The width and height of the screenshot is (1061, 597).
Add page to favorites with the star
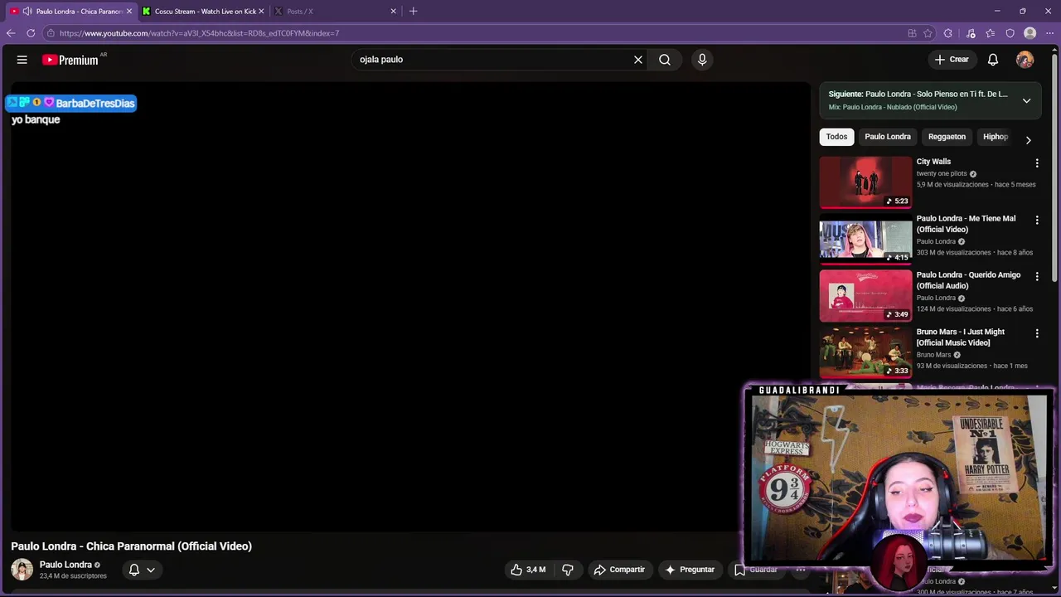coord(928,33)
